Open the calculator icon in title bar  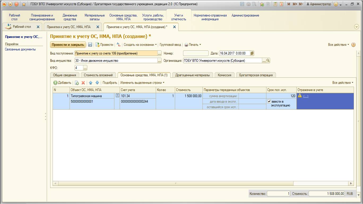tap(276, 4)
